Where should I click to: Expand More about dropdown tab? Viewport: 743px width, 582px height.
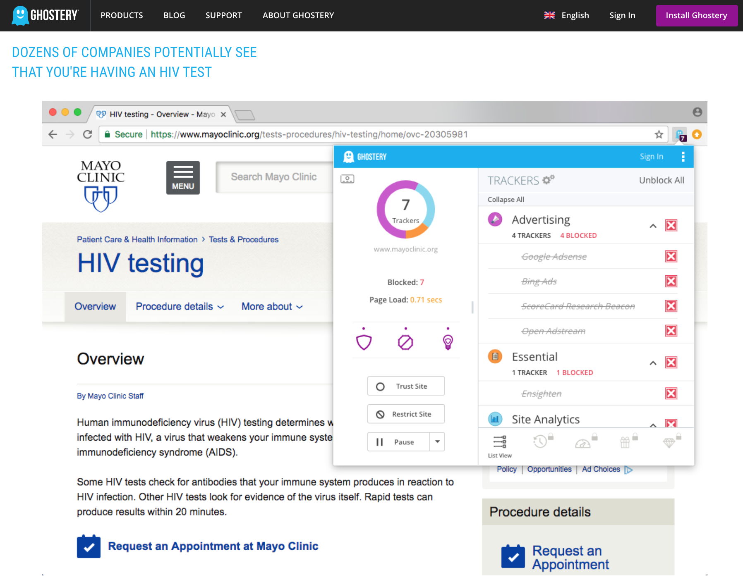(x=272, y=306)
